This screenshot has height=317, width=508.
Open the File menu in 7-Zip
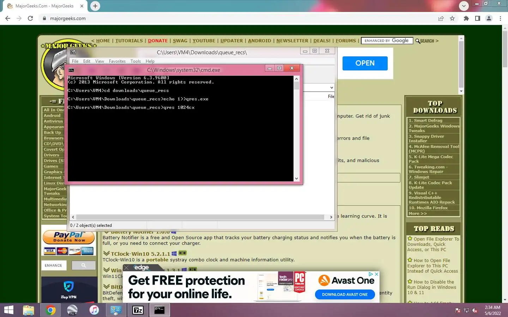[75, 61]
